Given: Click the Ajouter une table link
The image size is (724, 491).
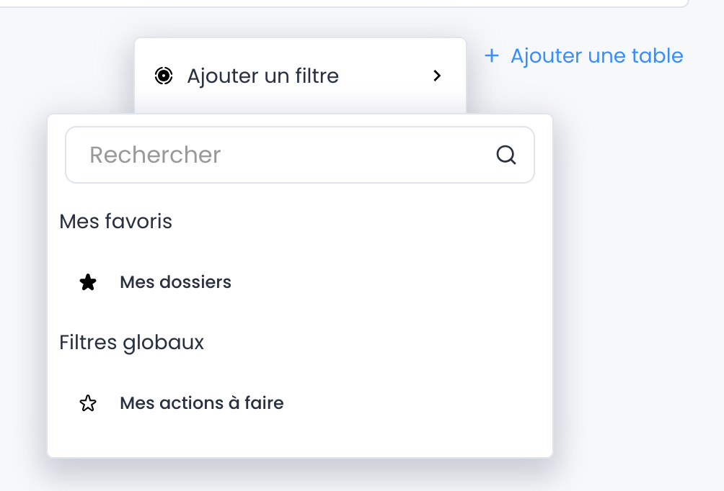Looking at the screenshot, I should point(596,55).
